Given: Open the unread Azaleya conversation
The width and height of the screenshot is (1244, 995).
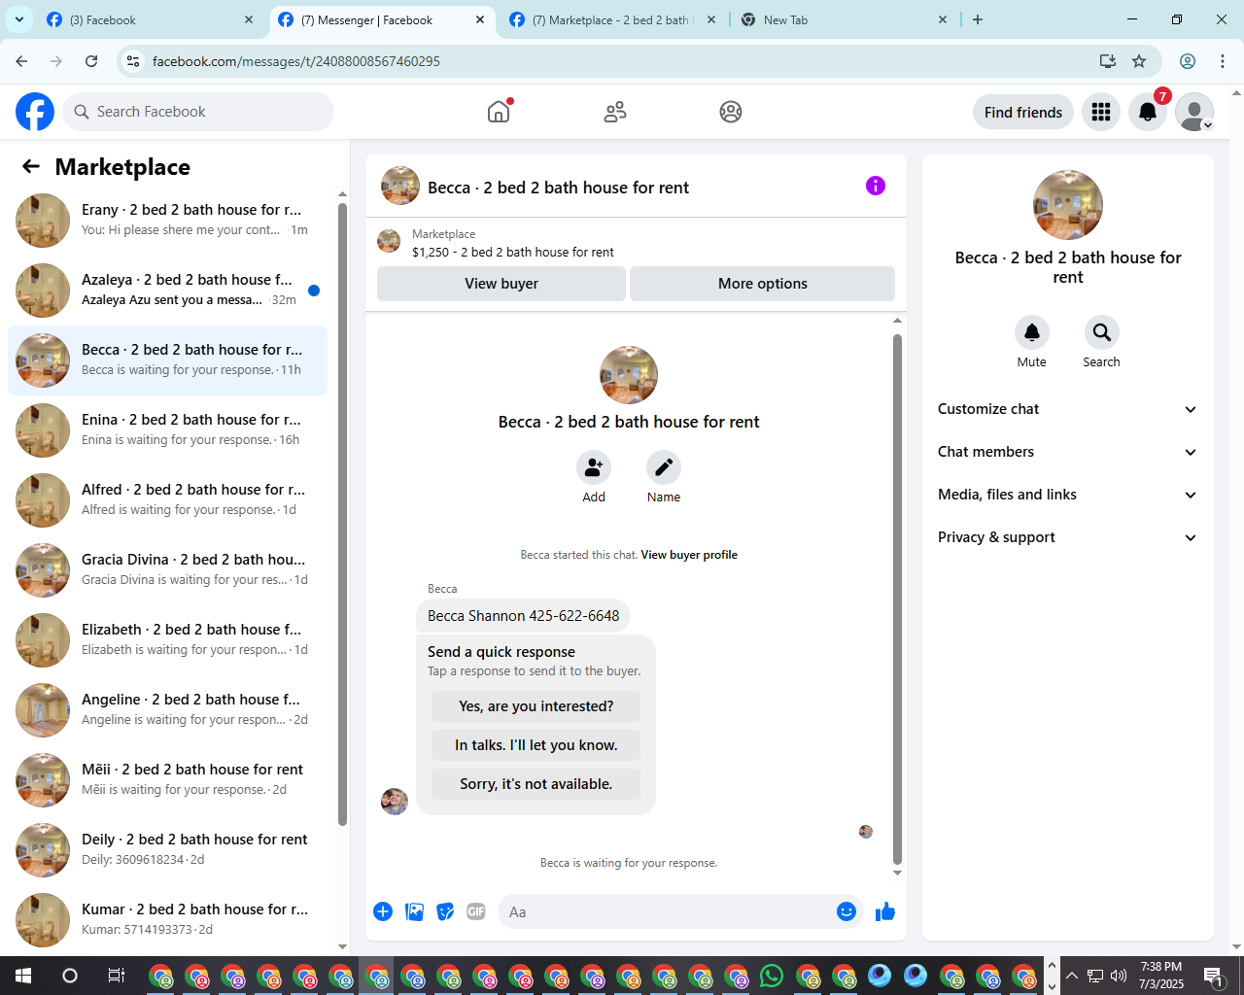Looking at the screenshot, I should (167, 291).
